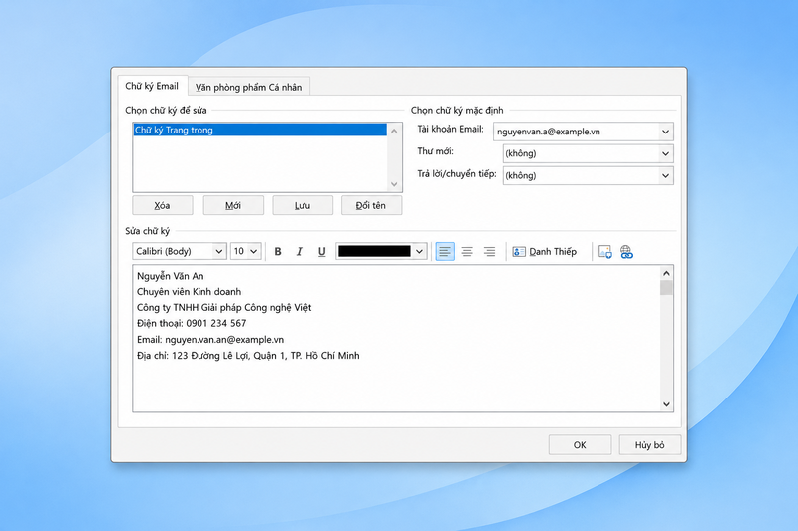
Task: Click the Xóa button
Action: pyautogui.click(x=163, y=206)
